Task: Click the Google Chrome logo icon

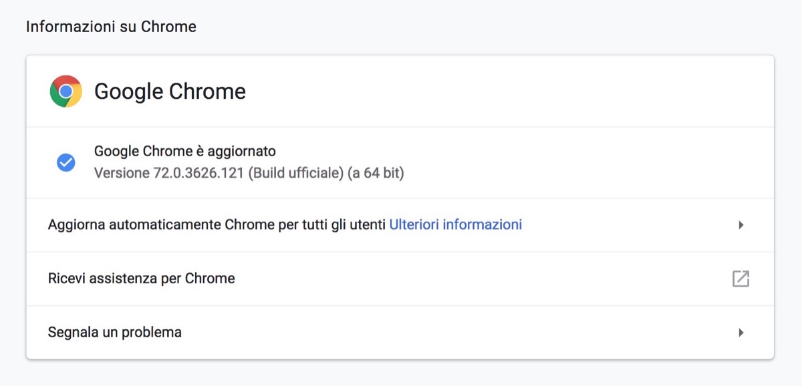Action: 65,91
